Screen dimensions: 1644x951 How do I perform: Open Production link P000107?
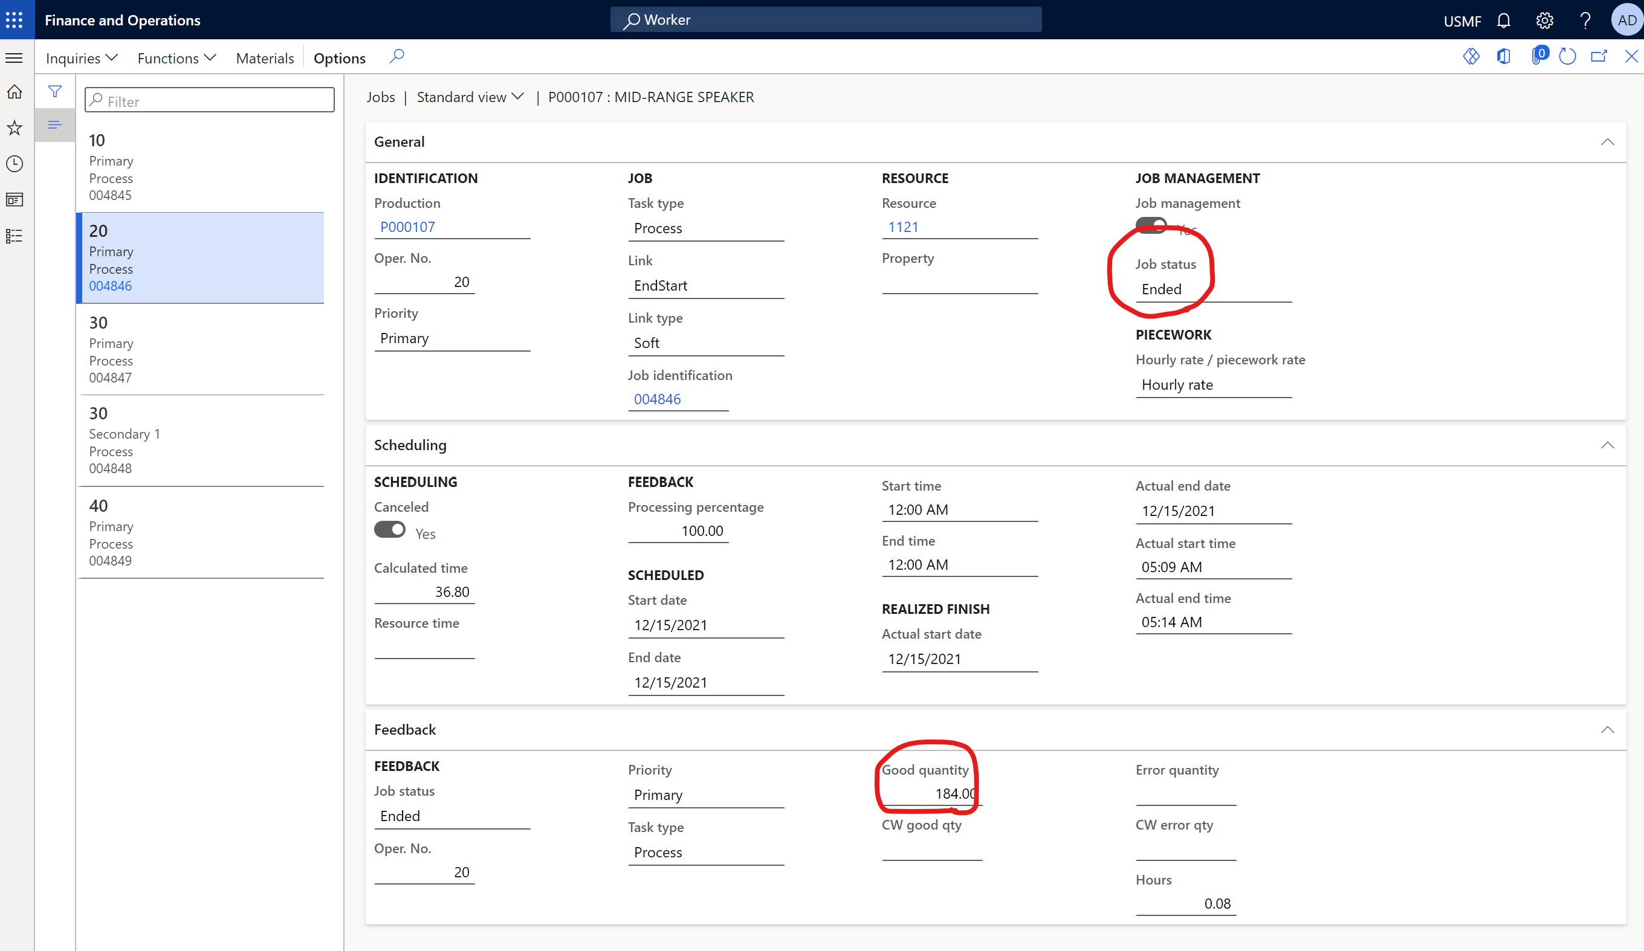point(408,227)
